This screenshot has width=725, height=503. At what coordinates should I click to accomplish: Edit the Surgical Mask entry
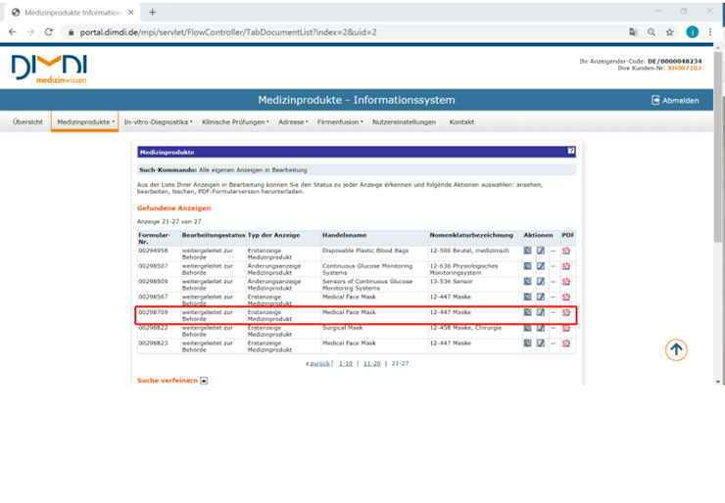tap(540, 329)
